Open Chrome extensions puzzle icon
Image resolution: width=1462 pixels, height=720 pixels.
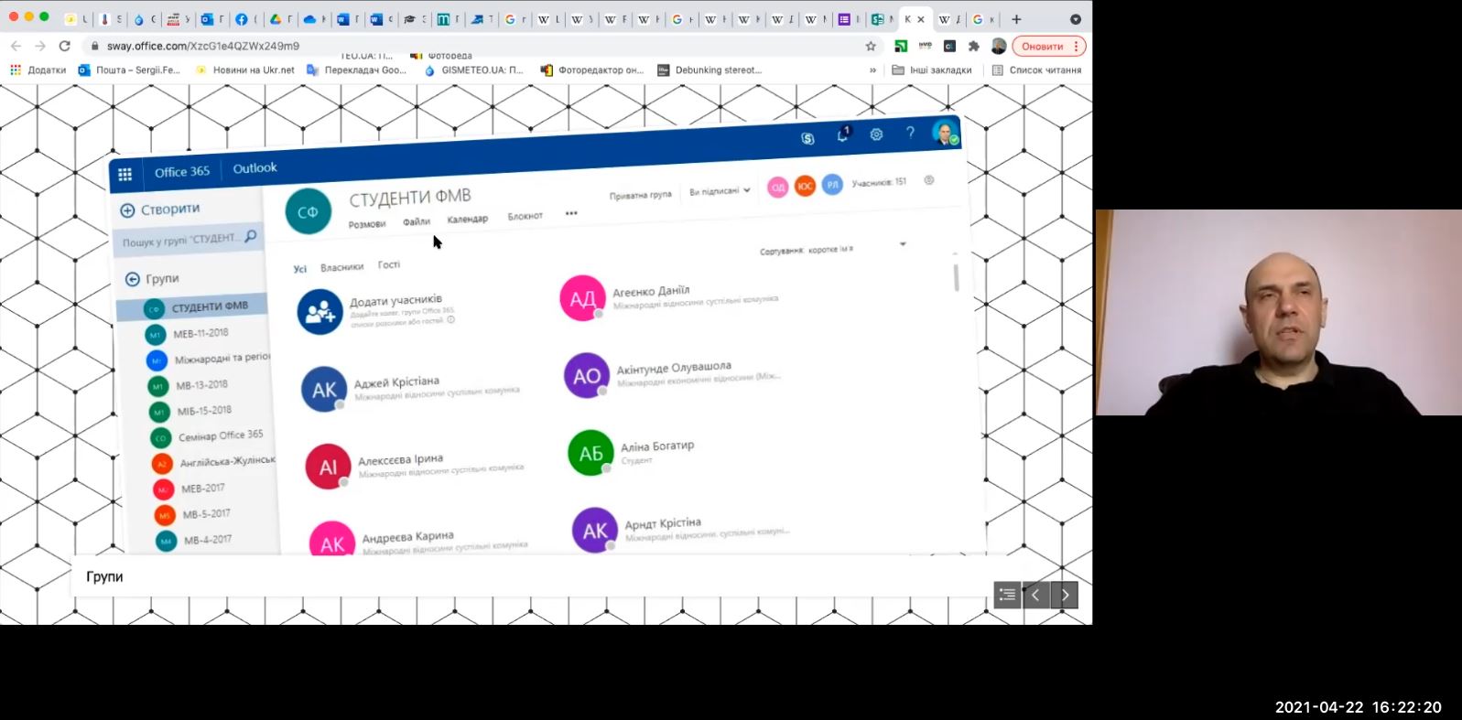pos(973,46)
